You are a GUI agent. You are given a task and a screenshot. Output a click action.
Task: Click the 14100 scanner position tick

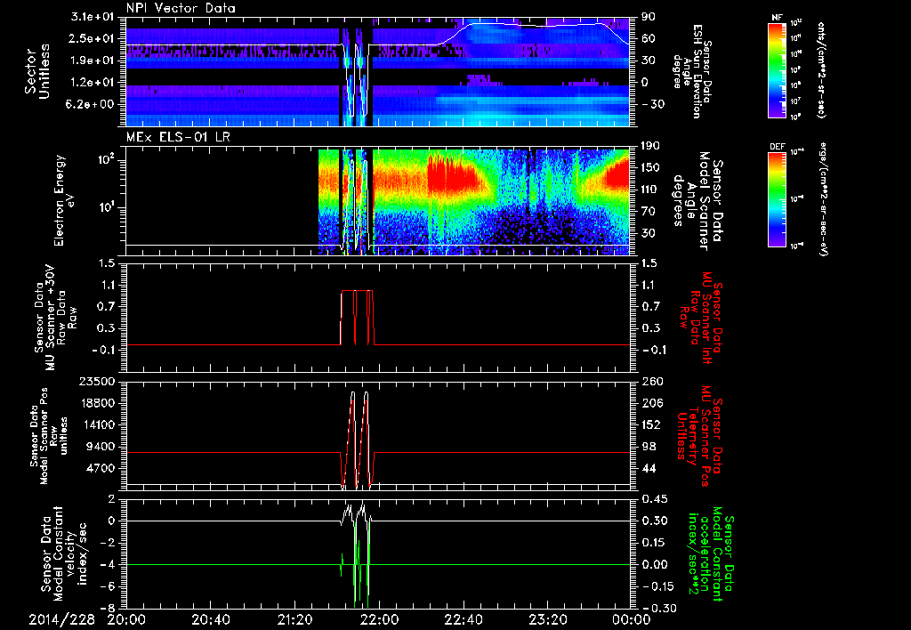97,424
